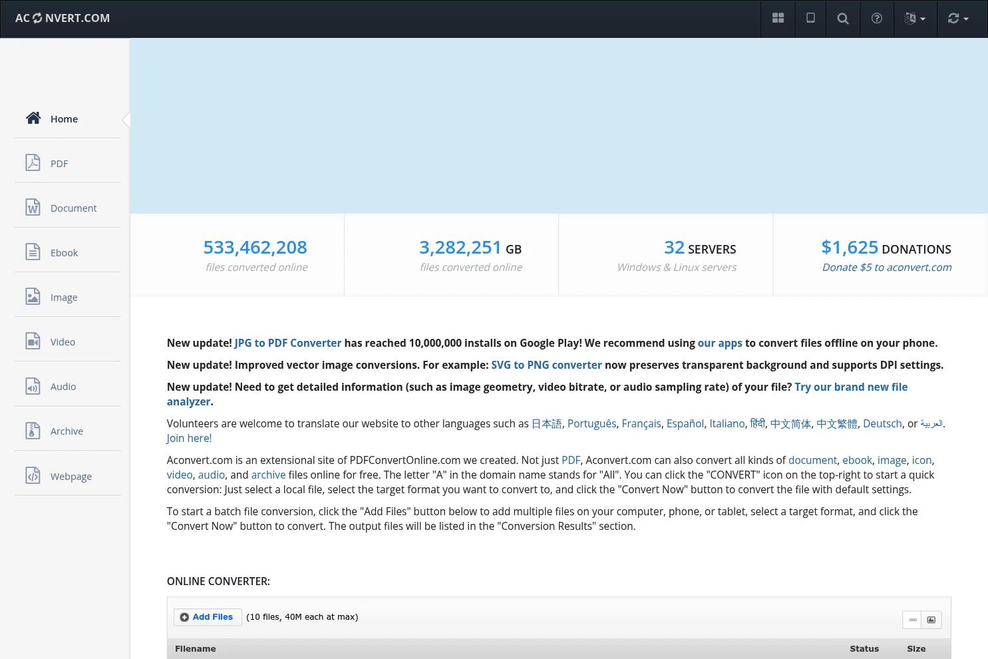Screen dimensions: 988x659
Task: Click the inline 'video' link
Action: tap(180, 475)
